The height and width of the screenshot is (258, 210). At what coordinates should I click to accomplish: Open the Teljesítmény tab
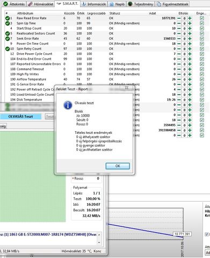pyautogui.click(x=141, y=4)
